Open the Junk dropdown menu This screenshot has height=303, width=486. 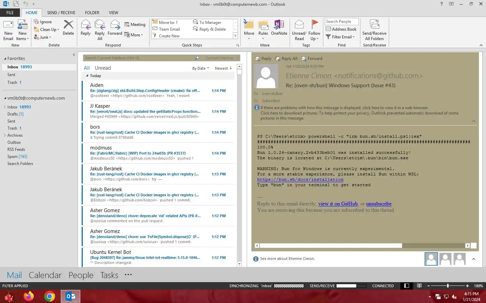coord(43,37)
